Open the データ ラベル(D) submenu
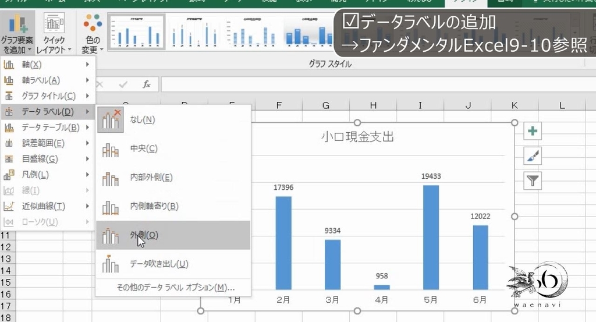This screenshot has height=322, width=596. (x=48, y=112)
